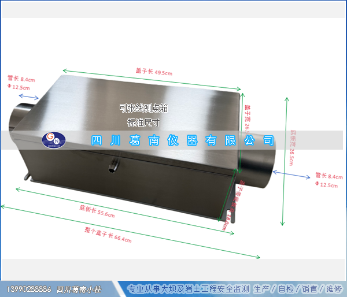Click the 底板长 55.6cm dimension label
This screenshot has height=297, width=347.
[x=97, y=210]
